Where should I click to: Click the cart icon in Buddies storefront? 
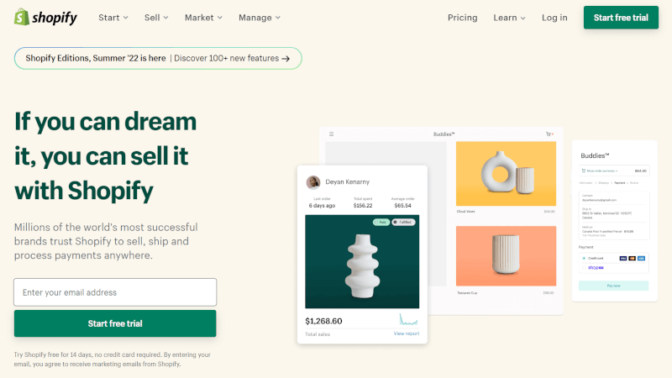[x=549, y=134]
